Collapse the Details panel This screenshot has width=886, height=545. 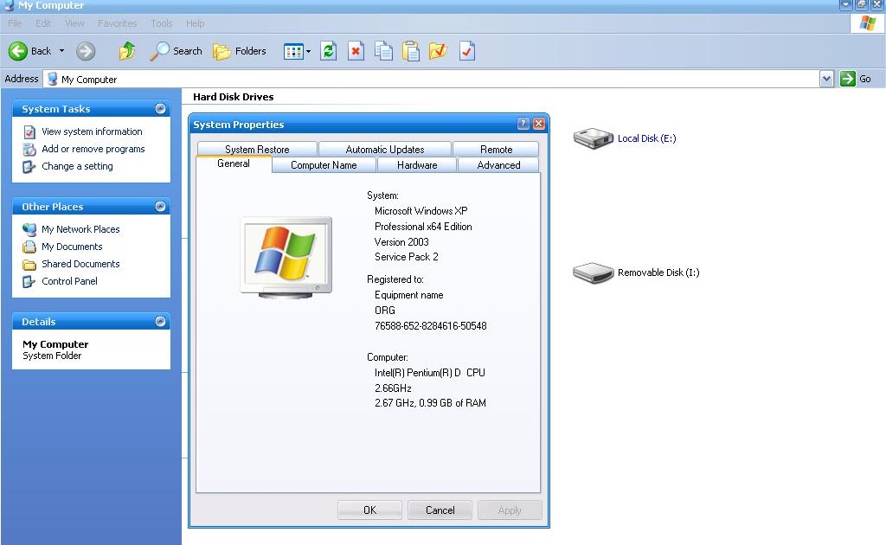[160, 321]
